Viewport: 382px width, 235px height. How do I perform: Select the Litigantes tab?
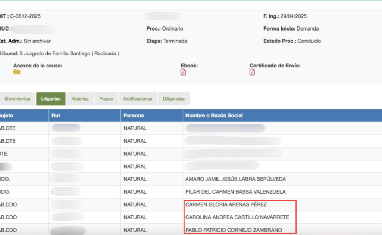[x=50, y=99]
